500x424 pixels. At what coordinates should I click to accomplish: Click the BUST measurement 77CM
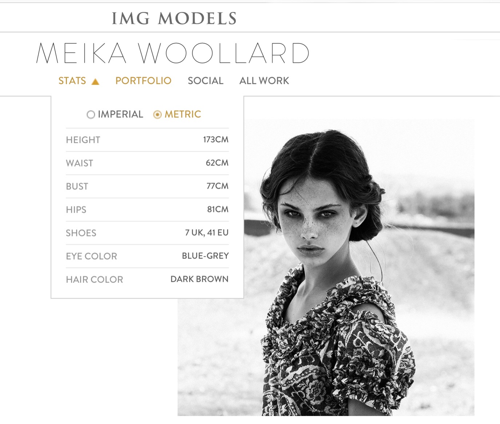click(x=217, y=186)
